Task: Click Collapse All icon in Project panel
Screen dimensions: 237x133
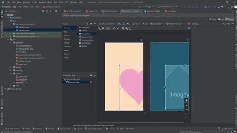Action: coord(51,11)
